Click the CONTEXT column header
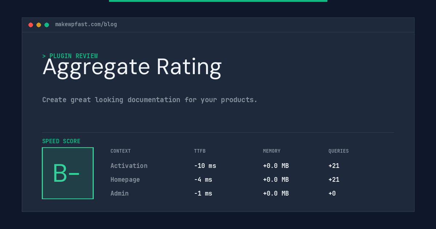This screenshot has width=436, height=229. click(x=121, y=151)
